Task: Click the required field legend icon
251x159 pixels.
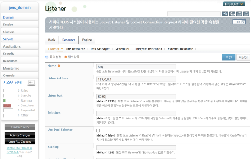Action: click(66, 57)
